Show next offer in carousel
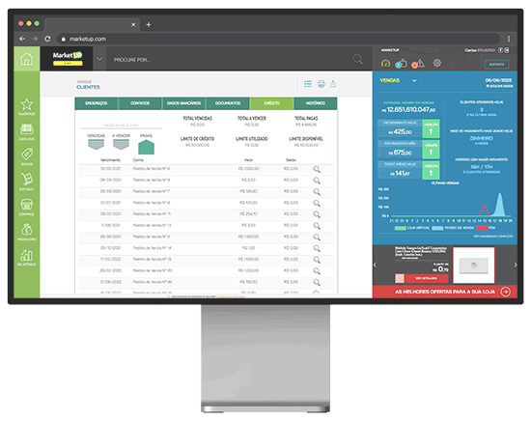Viewport: 531px width, 421px height. [x=516, y=265]
